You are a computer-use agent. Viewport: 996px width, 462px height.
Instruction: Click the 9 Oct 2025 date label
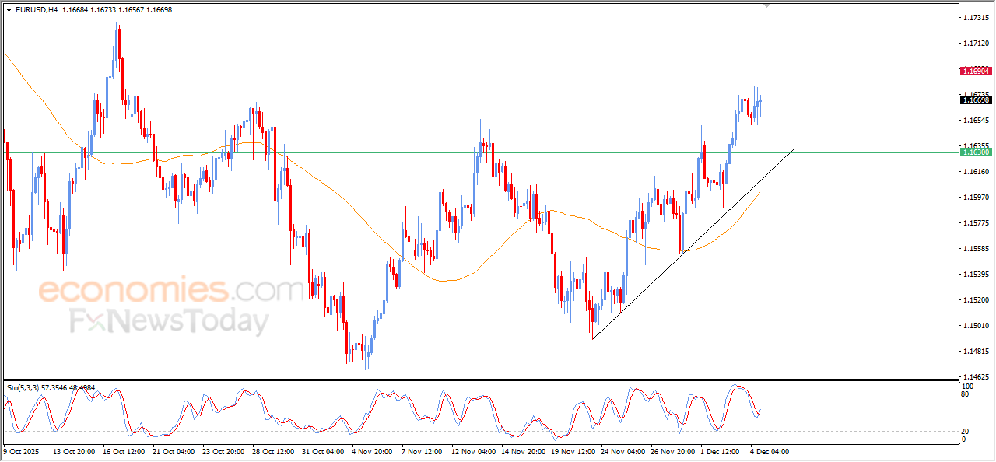(22, 451)
